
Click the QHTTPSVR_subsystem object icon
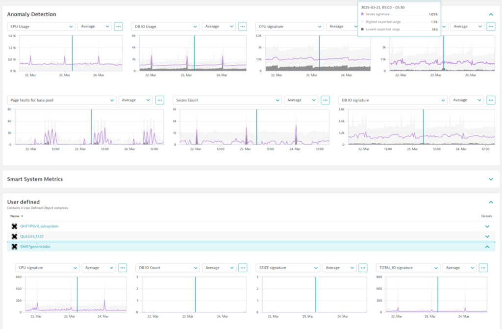[x=15, y=227]
